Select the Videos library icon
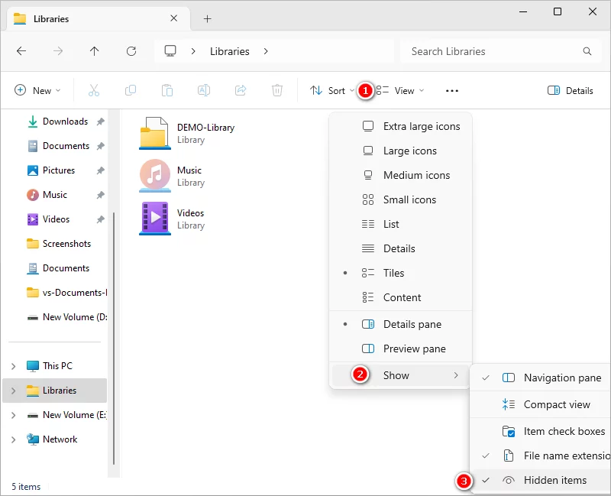The image size is (611, 496). click(155, 219)
